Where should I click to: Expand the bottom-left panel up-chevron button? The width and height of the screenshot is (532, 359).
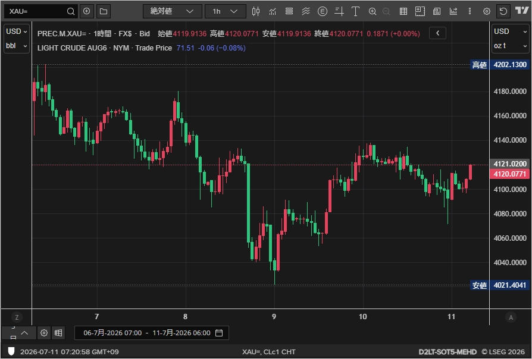pos(24,333)
